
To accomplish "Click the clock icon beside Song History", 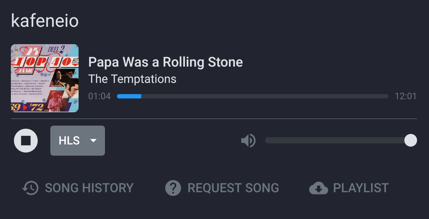I will pyautogui.click(x=30, y=188).
